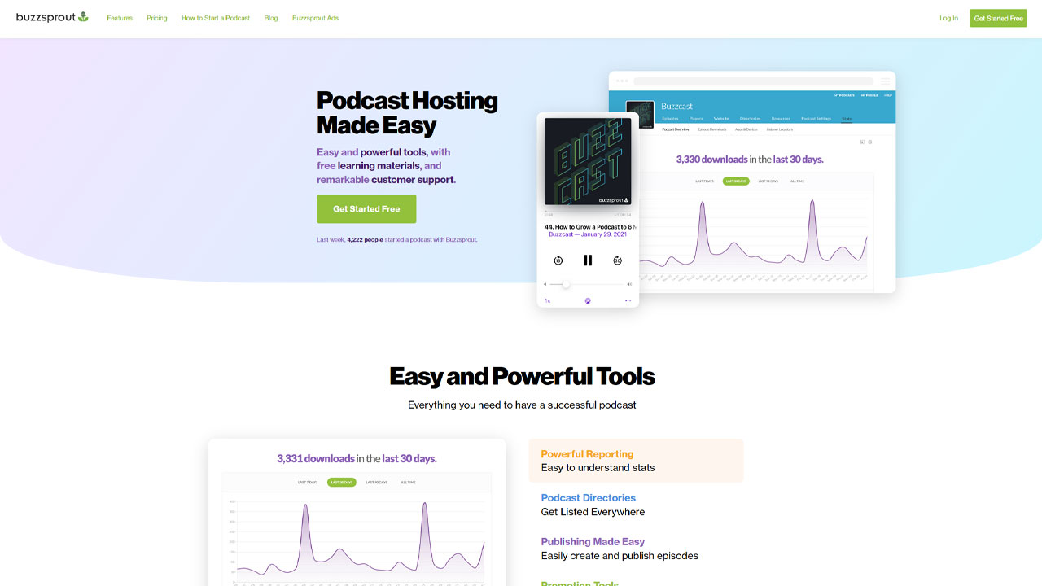Viewport: 1042px width, 586px height.
Task: Click the player episode progress bar
Action: click(x=588, y=212)
